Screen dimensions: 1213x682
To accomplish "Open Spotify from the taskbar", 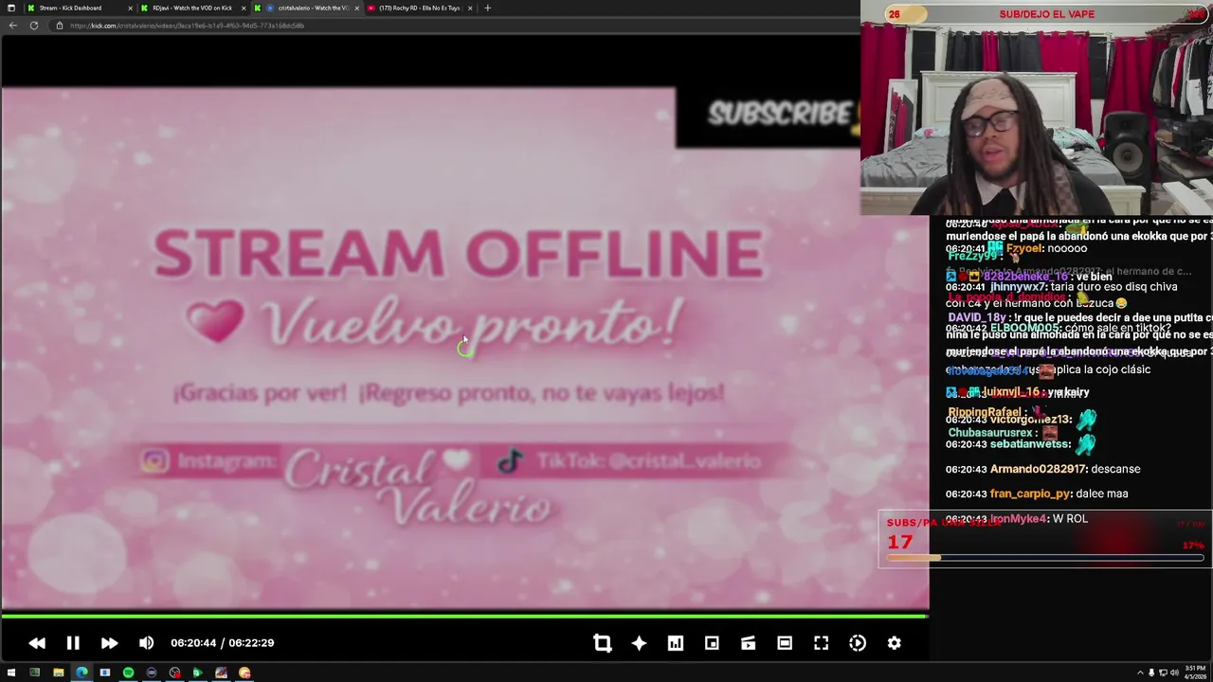I will point(128,673).
